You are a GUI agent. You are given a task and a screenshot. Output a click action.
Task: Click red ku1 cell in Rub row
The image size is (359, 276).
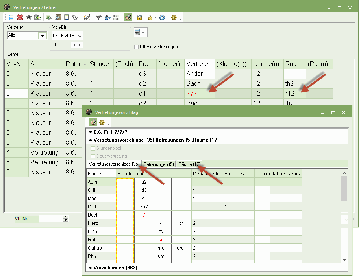pos(162,240)
